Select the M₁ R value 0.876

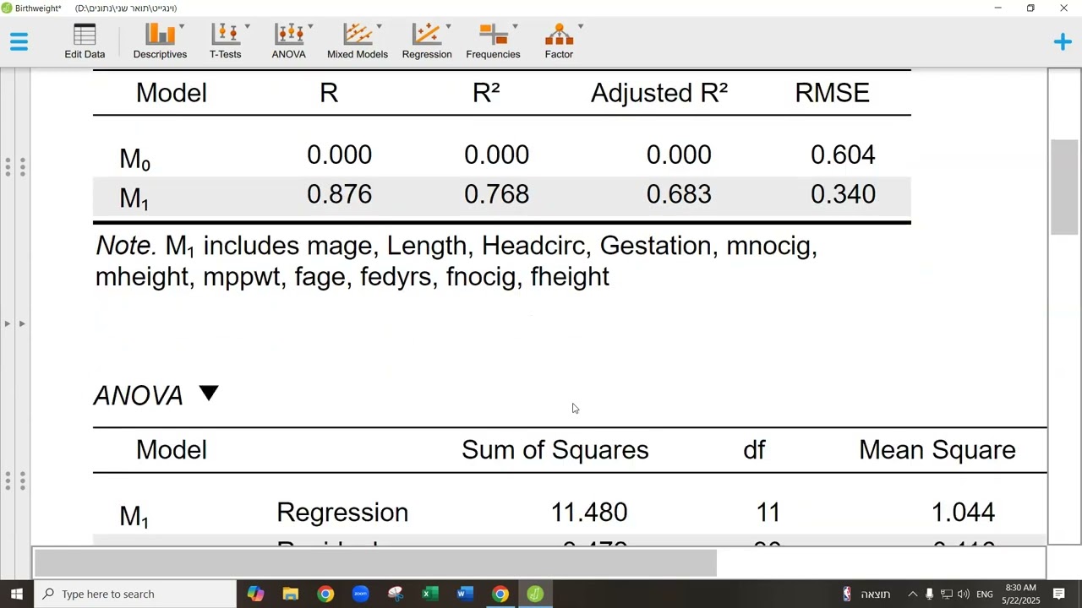(x=339, y=194)
